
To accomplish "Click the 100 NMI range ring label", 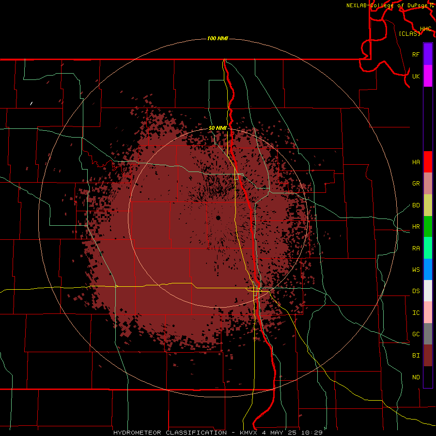I will (218, 38).
